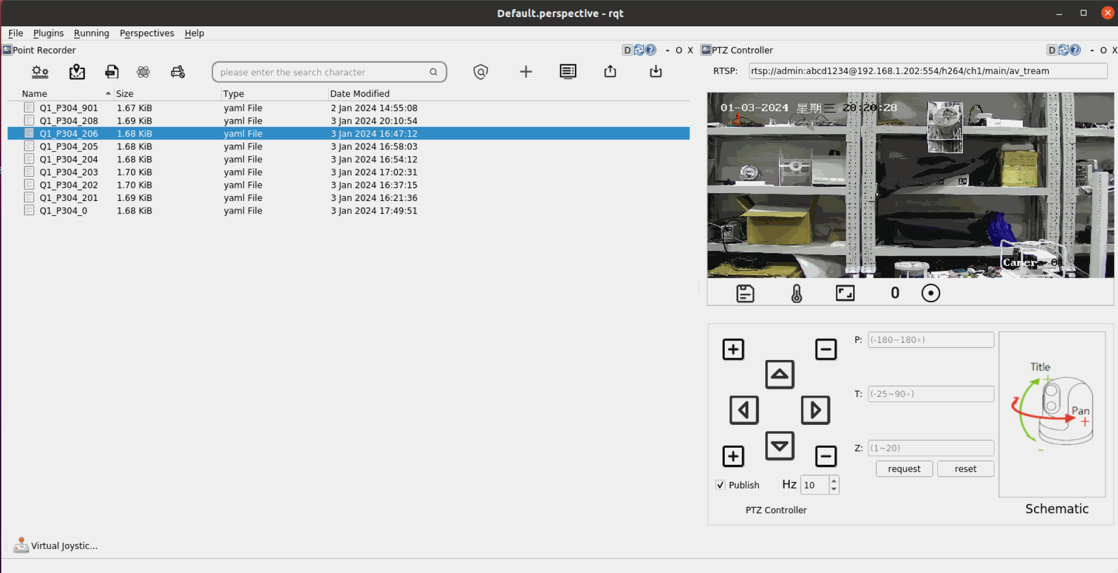Click the plus icon to add point
1118x573 pixels.
(525, 72)
